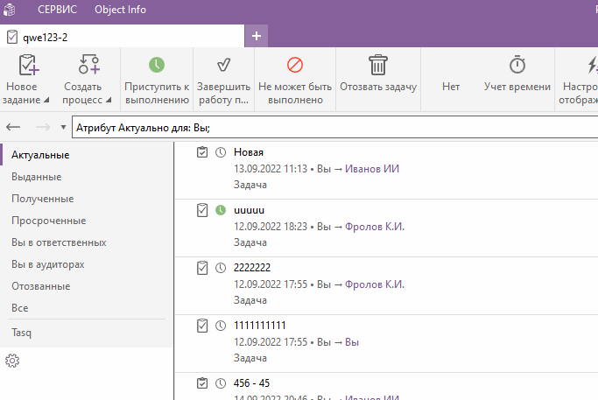The width and height of the screenshot is (598, 400).
Task: Select the Просроченные filter in sidebar
Action: [x=48, y=221]
